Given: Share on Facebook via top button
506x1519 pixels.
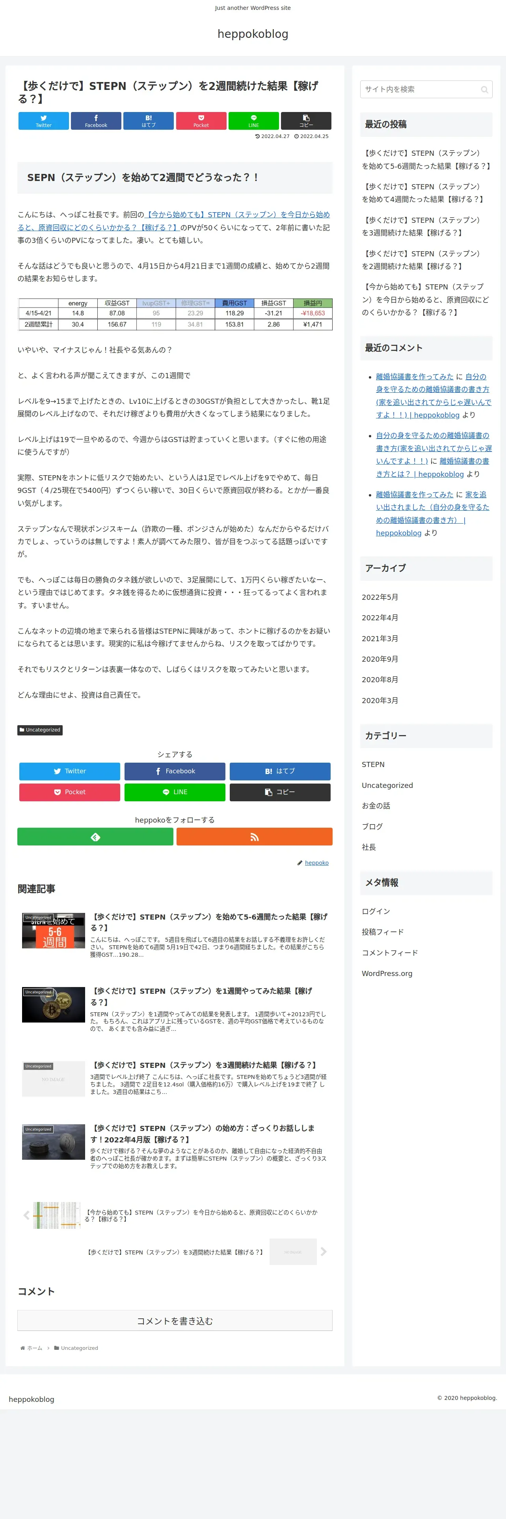Looking at the screenshot, I should pos(96,121).
